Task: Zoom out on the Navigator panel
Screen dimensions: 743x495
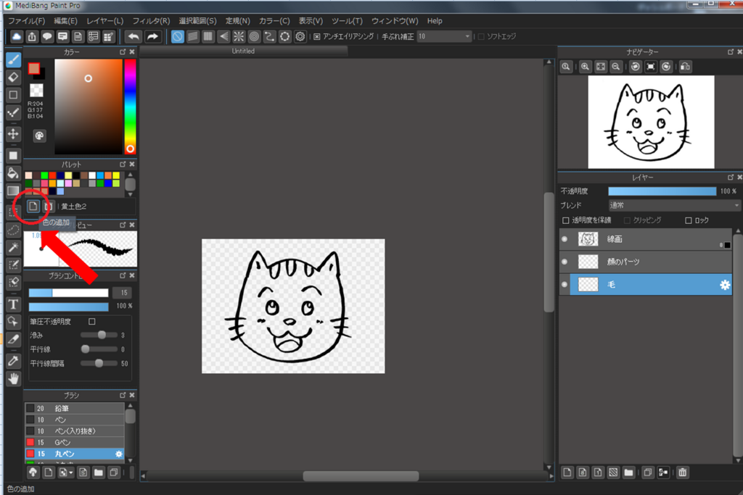Action: click(x=615, y=67)
